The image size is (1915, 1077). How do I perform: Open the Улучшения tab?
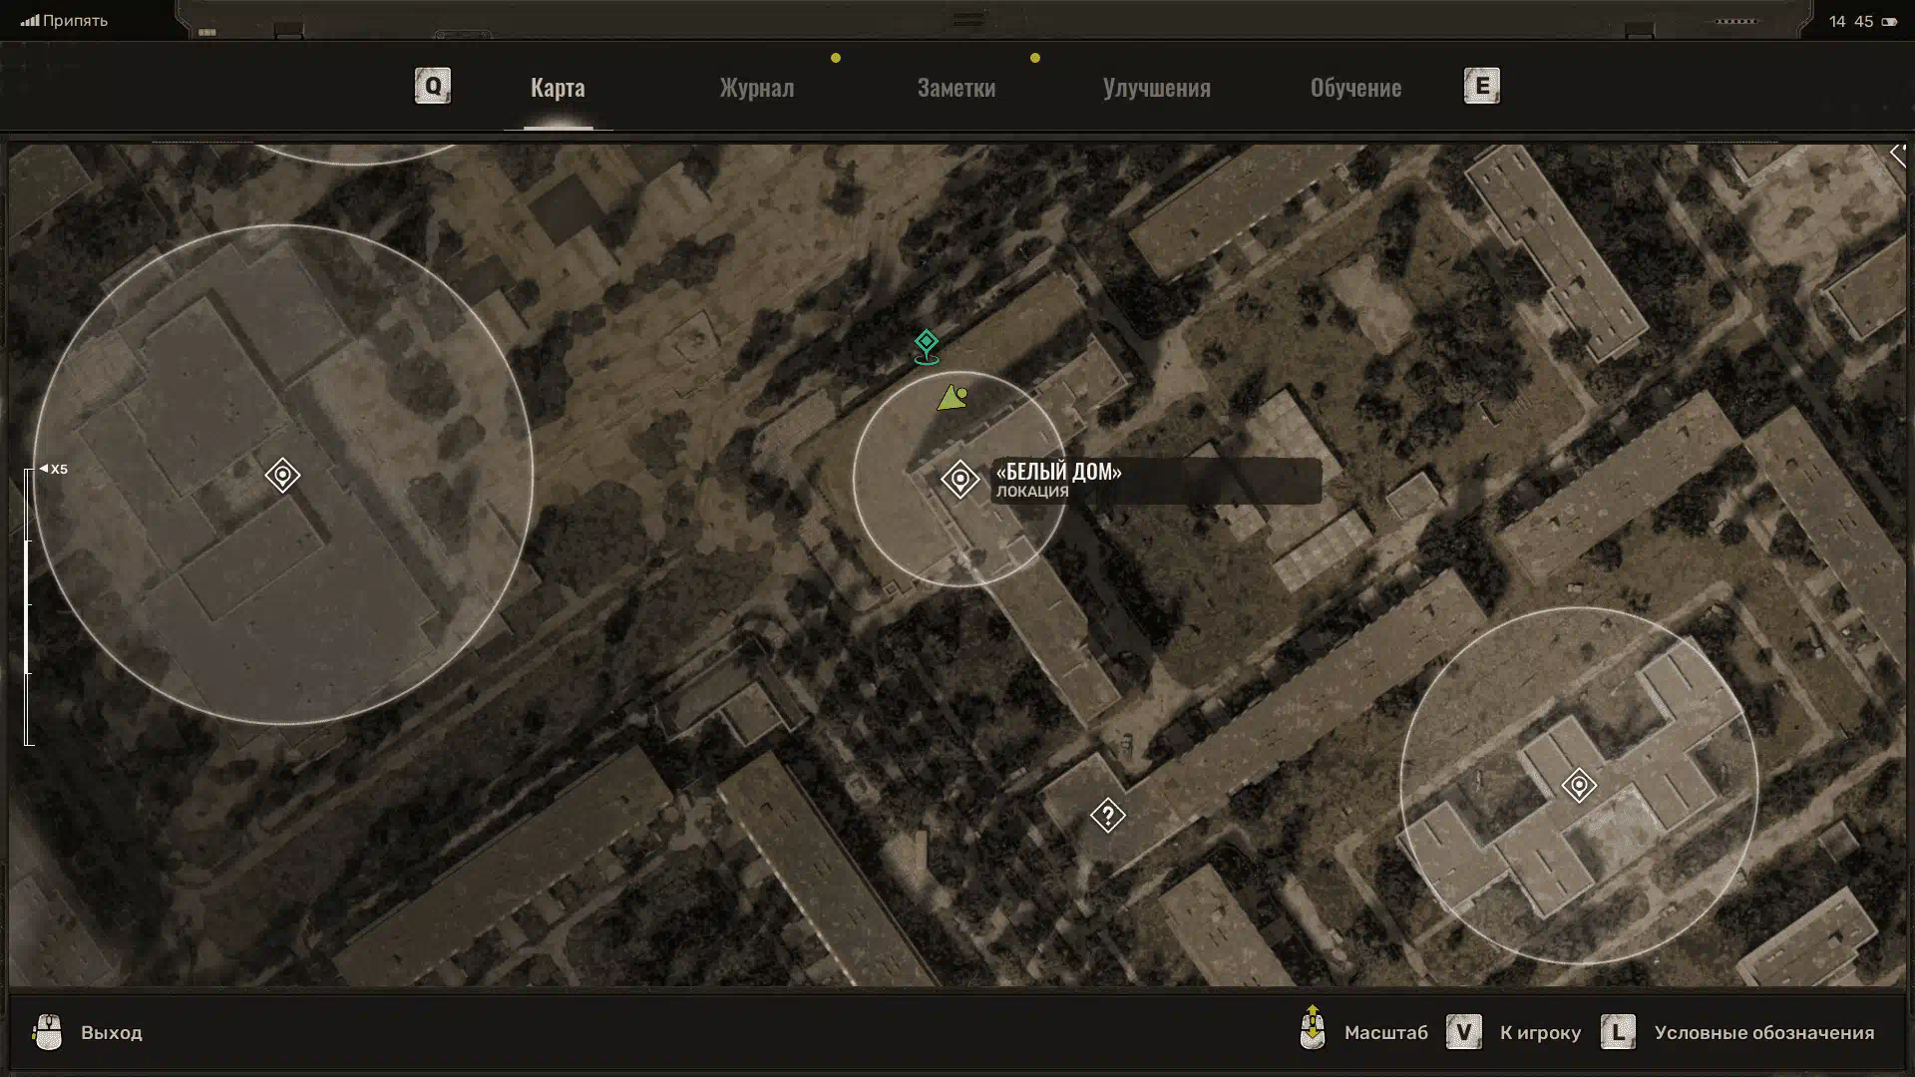pyautogui.click(x=1156, y=88)
